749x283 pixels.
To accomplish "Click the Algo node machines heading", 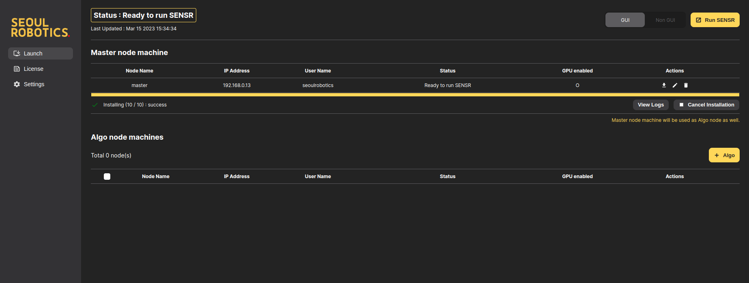I will [127, 137].
